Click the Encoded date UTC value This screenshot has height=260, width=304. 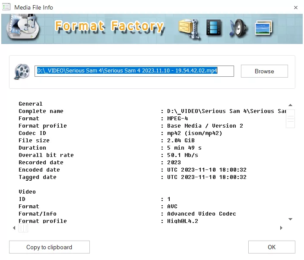point(207,170)
